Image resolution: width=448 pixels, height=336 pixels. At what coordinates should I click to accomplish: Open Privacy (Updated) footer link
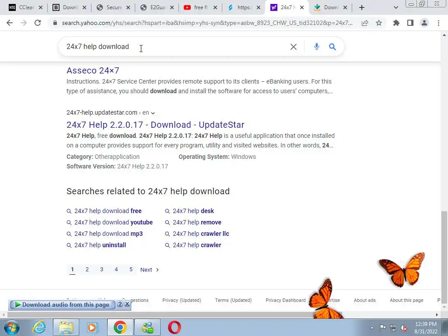pyautogui.click(x=182, y=300)
